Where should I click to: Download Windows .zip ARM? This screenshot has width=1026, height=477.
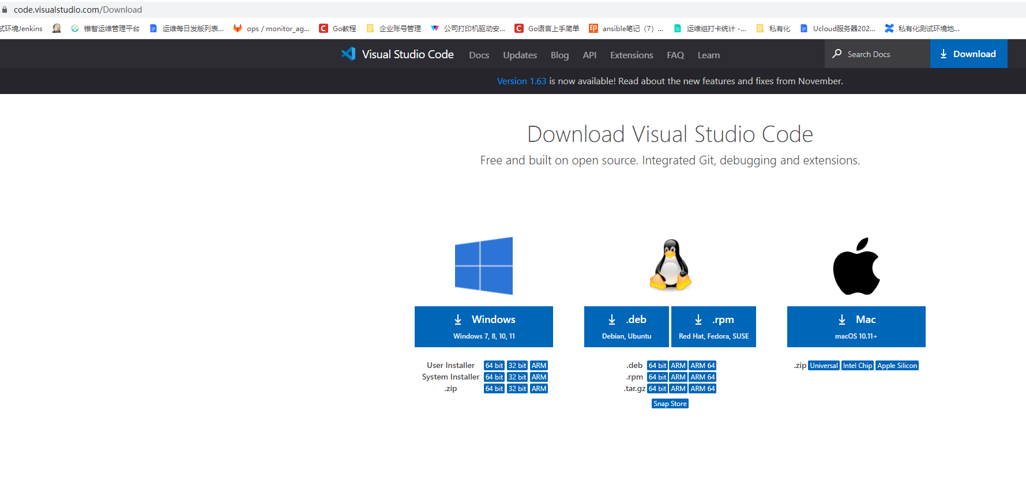[x=539, y=389]
